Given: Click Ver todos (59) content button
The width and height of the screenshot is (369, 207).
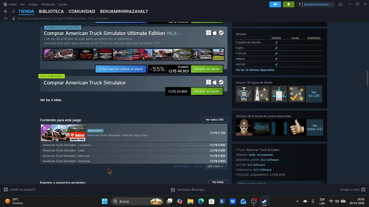Looking at the screenshot, I should 214,120.
